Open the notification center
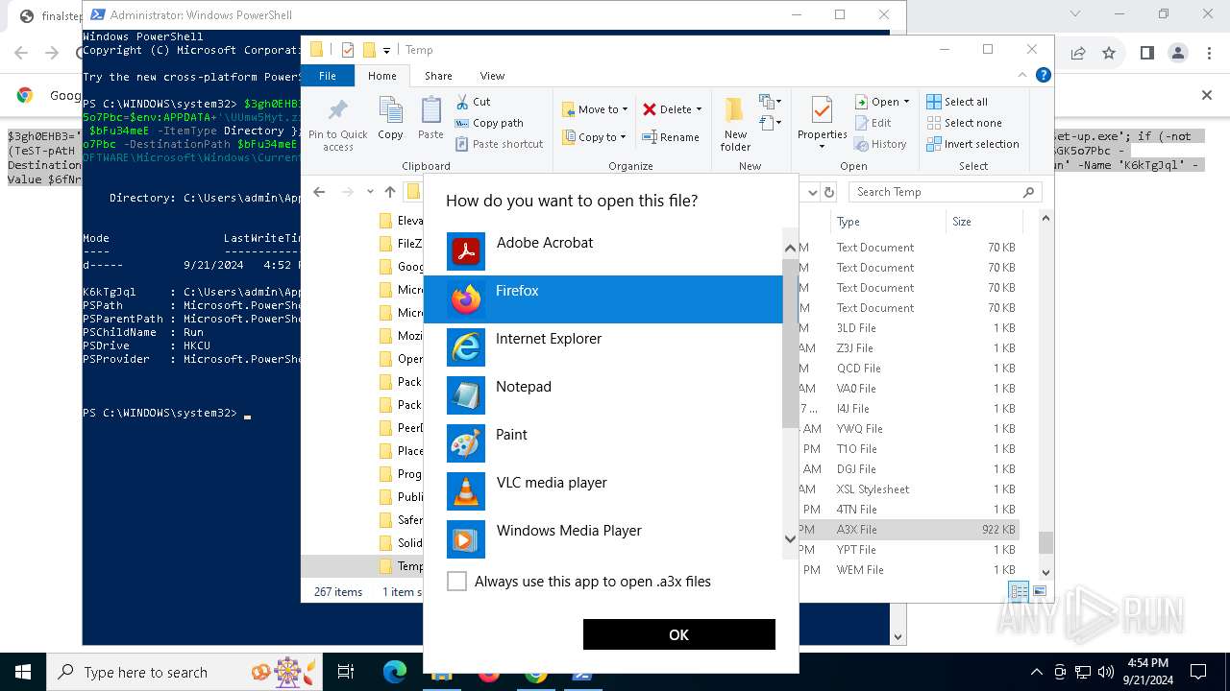This screenshot has height=691, width=1230. [1198, 672]
